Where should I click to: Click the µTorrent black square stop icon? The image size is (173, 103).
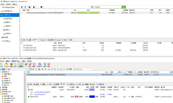(x=41, y=7)
